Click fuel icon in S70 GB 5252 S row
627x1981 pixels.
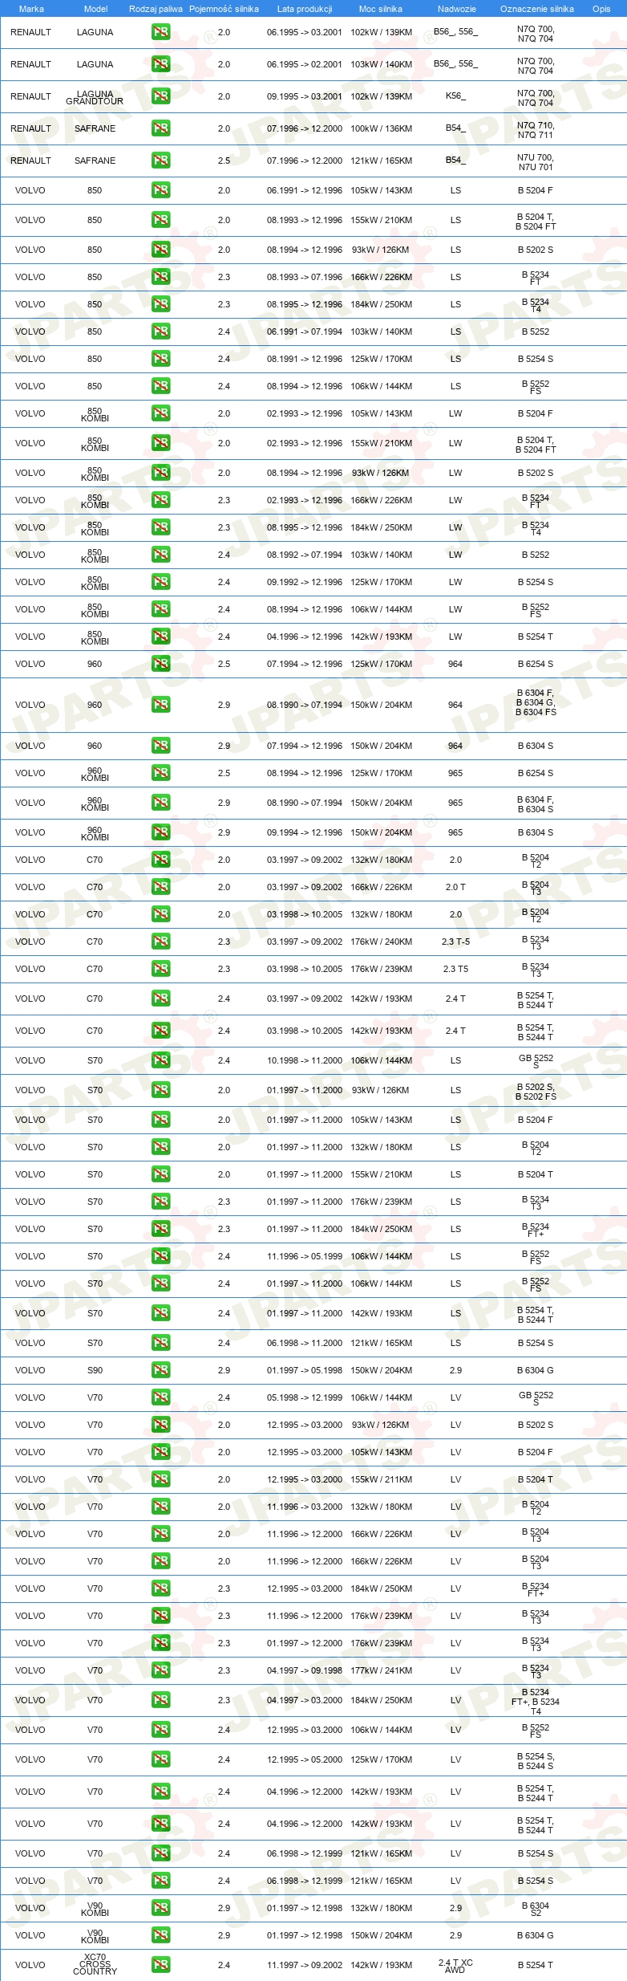[161, 1060]
